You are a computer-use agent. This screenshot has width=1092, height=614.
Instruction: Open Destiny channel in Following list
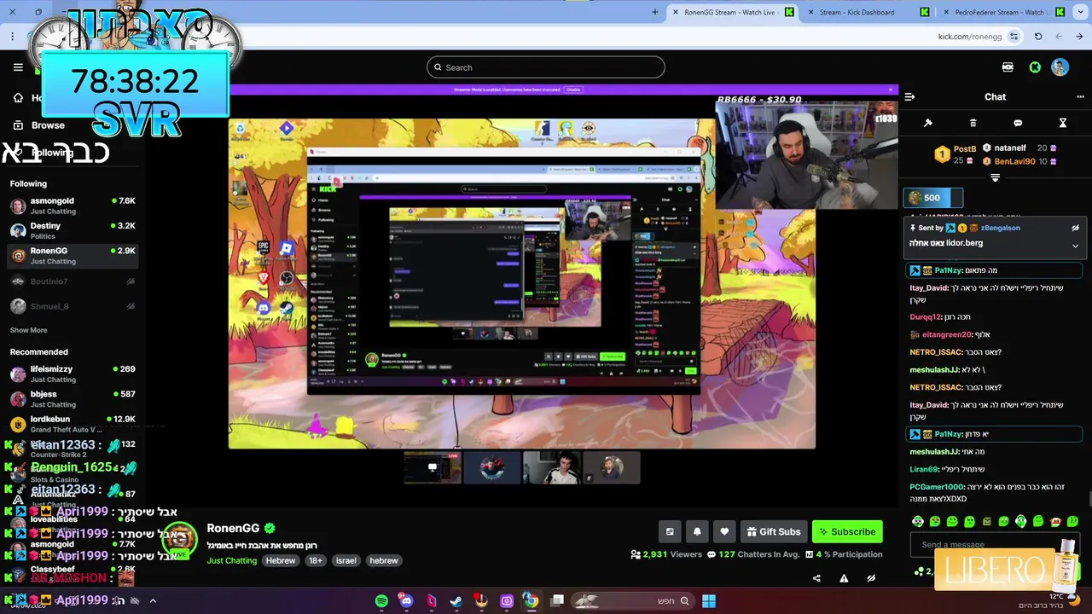[x=73, y=230]
